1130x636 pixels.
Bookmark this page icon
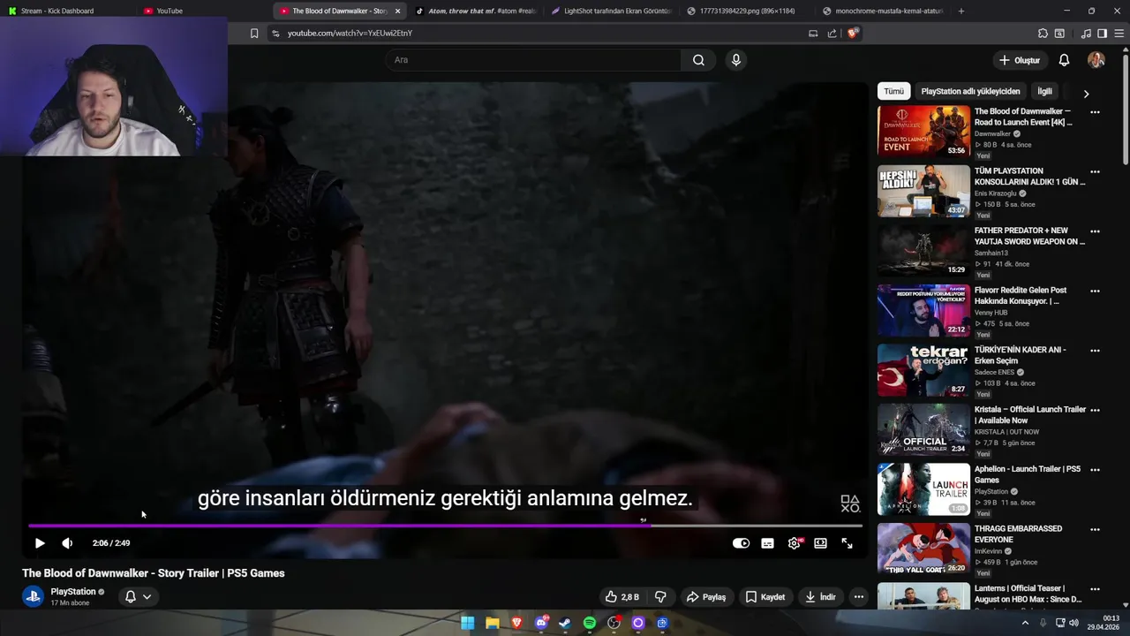(254, 34)
